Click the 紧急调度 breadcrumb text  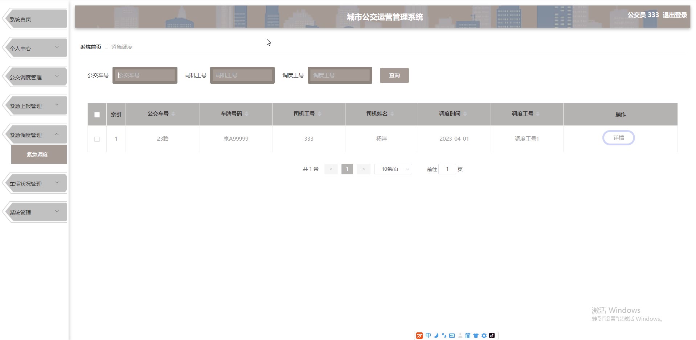[122, 47]
